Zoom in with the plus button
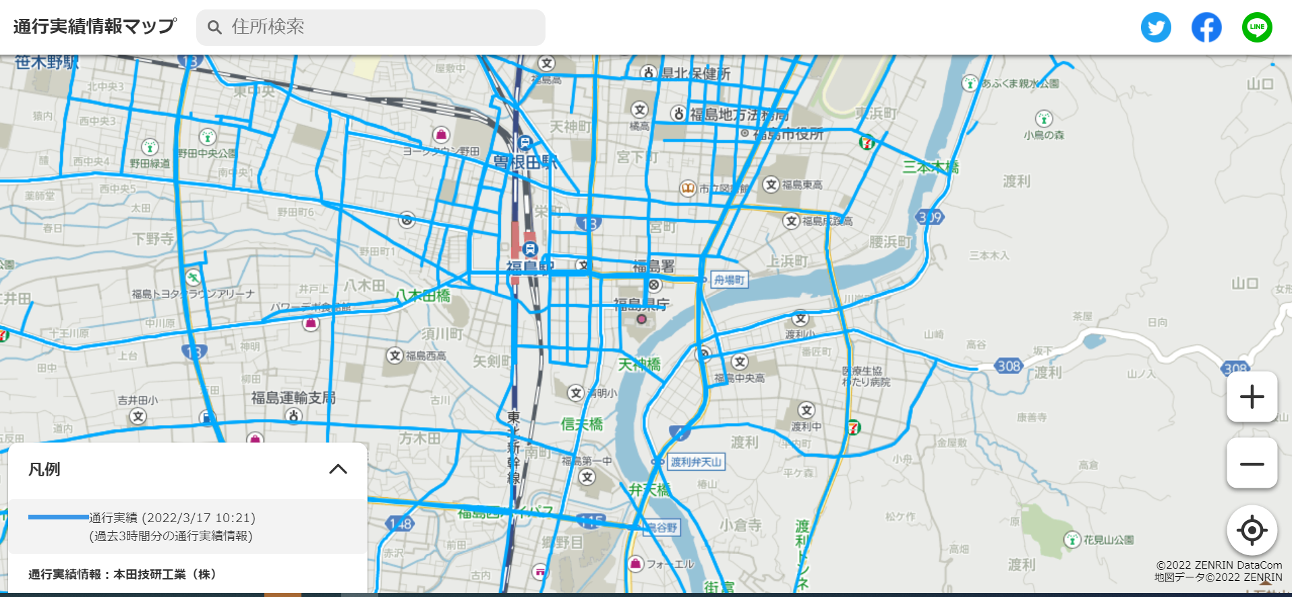Image resolution: width=1292 pixels, height=597 pixels. point(1252,397)
